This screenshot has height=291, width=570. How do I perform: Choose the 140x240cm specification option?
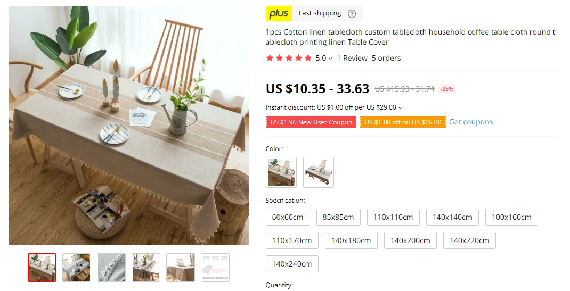click(292, 264)
